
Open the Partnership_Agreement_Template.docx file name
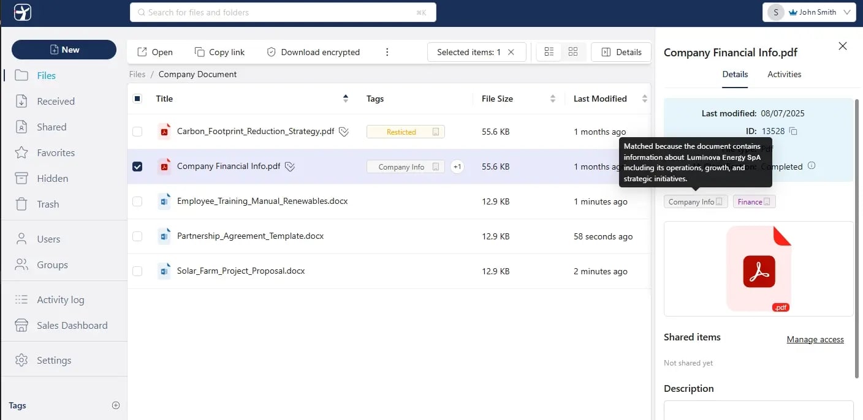point(250,236)
